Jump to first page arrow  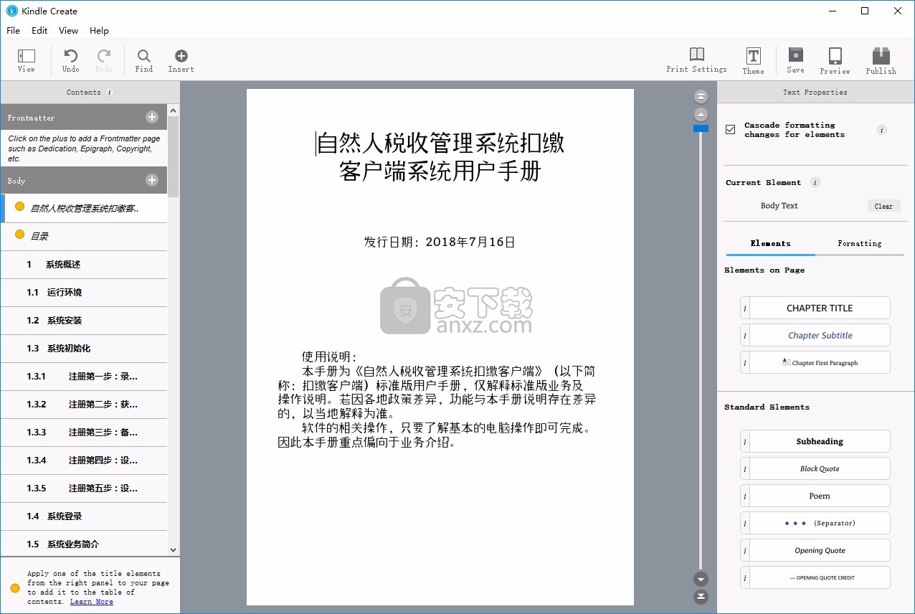click(x=701, y=97)
